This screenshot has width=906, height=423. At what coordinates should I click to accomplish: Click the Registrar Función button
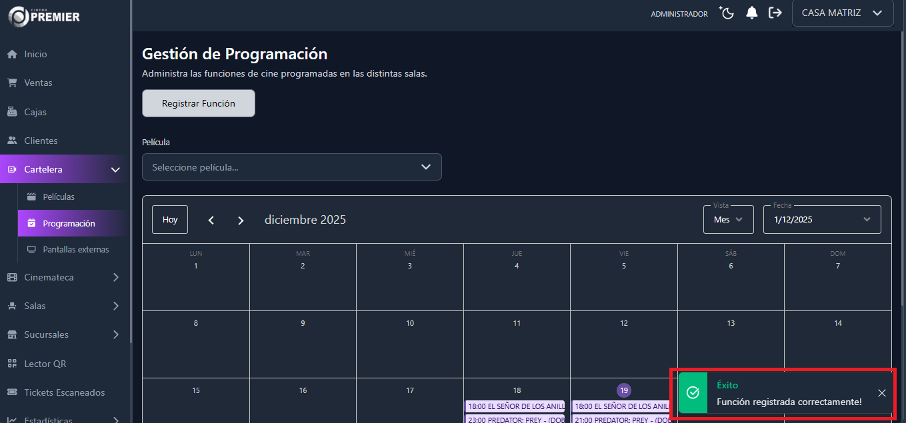pyautogui.click(x=198, y=103)
